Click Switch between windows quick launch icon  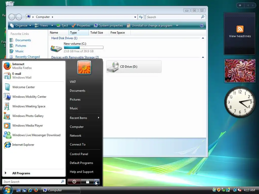(x=24, y=190)
